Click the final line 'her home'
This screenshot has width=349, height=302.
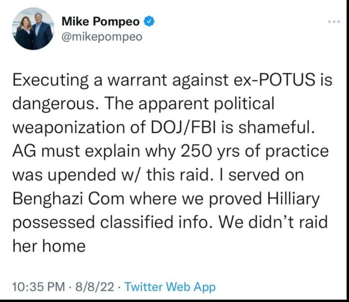point(49,246)
